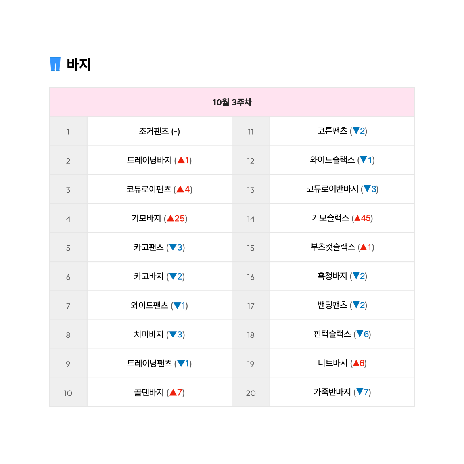
Task: Select the 와이드슬랙스 item
Action: (x=342, y=160)
